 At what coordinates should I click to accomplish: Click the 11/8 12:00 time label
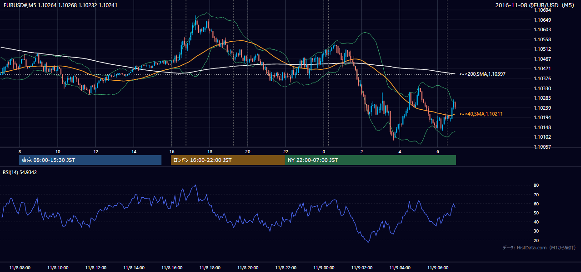[95, 267]
